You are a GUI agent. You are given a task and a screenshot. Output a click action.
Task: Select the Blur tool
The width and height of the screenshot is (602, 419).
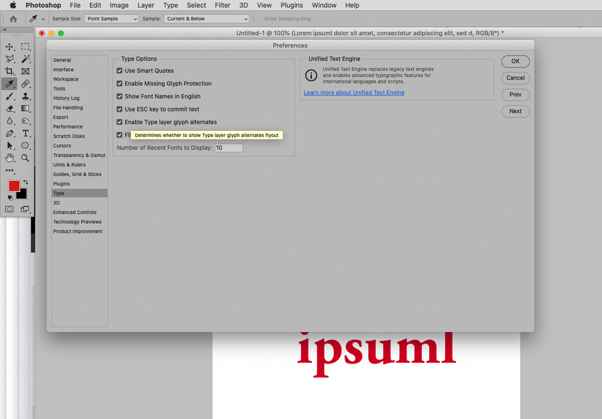(9, 121)
